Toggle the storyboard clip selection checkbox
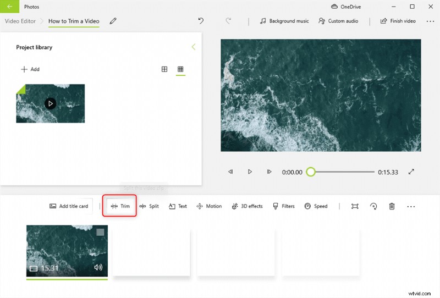The width and height of the screenshot is (440, 298). 100,232
